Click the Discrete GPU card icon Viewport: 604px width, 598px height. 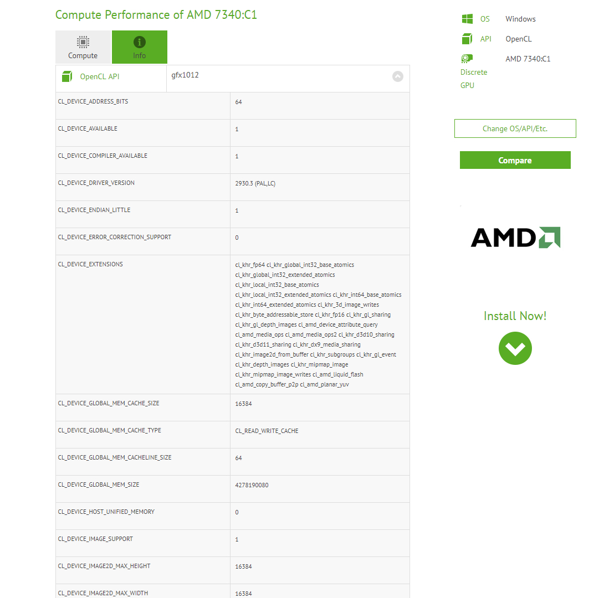(467, 59)
